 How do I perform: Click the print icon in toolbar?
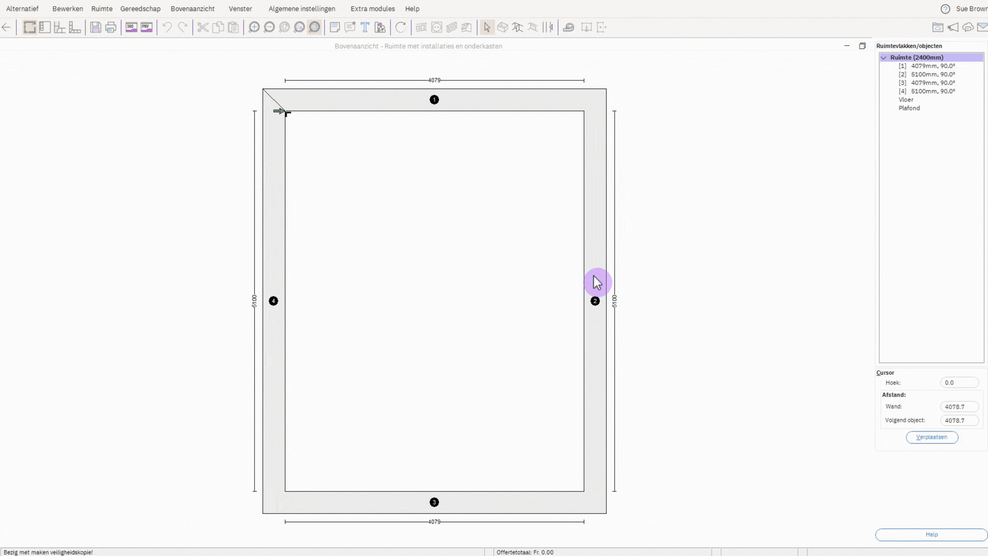click(x=111, y=27)
